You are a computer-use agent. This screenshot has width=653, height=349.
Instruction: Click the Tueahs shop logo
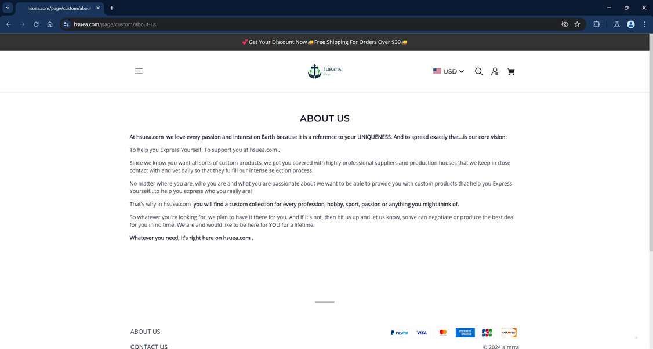(x=324, y=70)
